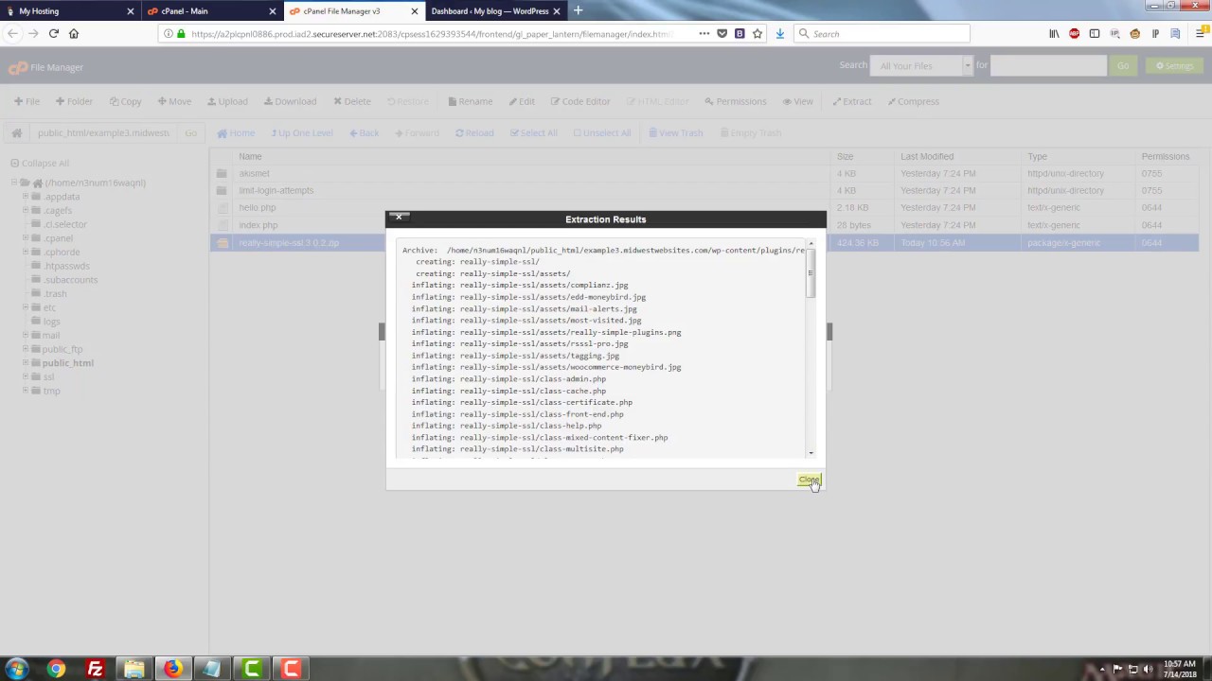
Task: Click the Delete toolbar button
Action: 352,101
